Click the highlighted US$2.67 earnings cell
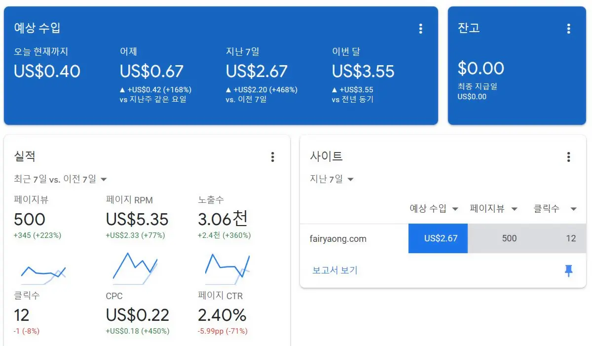 pyautogui.click(x=438, y=238)
